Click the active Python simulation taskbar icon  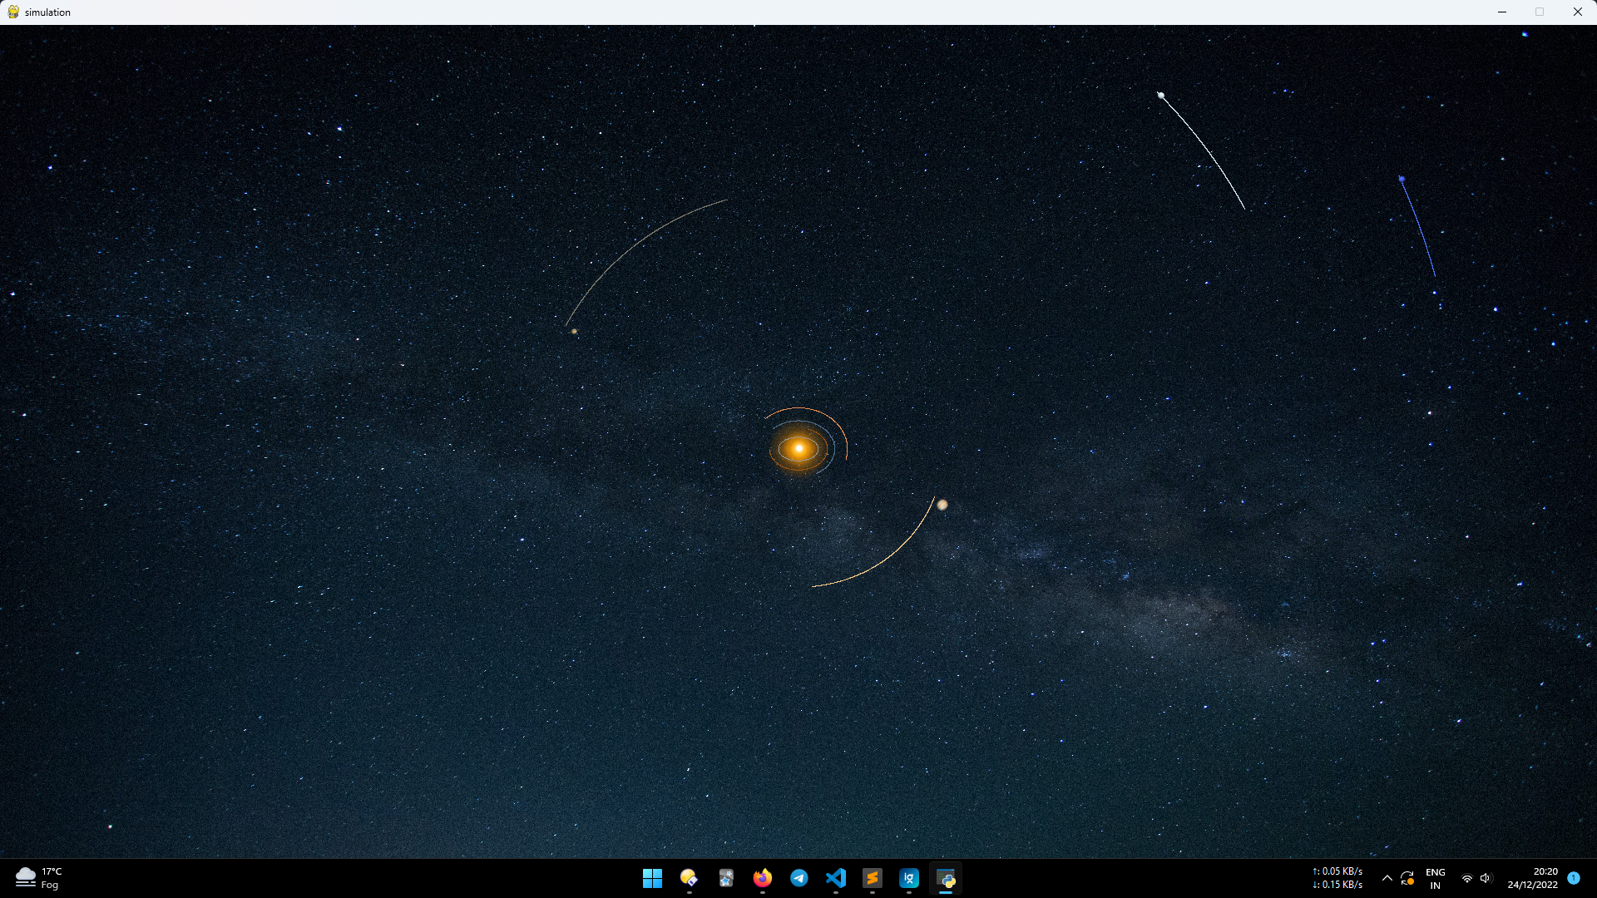coord(946,878)
